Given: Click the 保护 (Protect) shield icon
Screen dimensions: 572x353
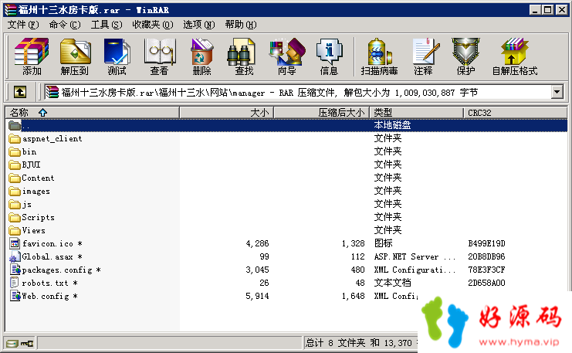Looking at the screenshot, I should 465,56.
